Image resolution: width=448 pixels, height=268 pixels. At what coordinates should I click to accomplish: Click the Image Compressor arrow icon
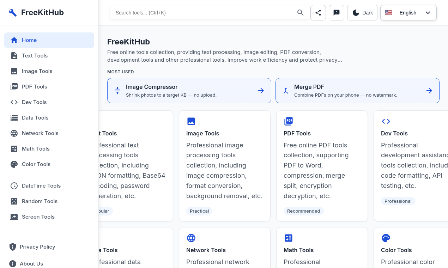click(x=261, y=91)
